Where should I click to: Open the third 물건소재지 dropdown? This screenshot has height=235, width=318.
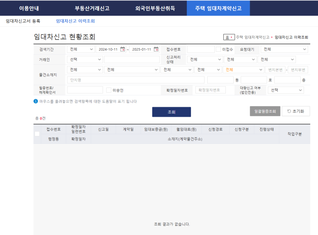pos(177,70)
